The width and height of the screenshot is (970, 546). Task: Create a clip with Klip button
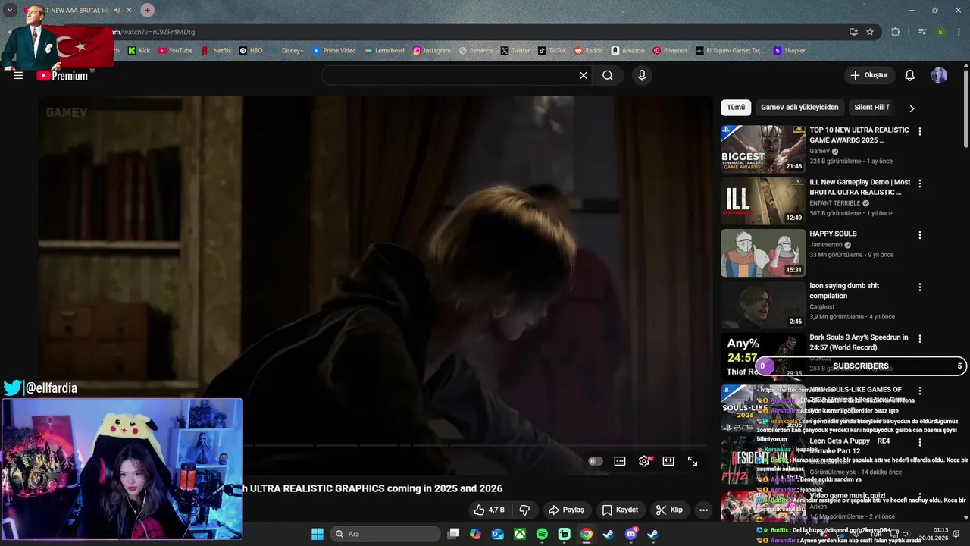(x=669, y=510)
